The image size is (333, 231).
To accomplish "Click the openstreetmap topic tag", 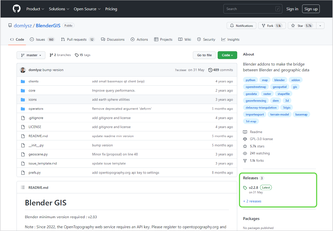I will (256, 87).
